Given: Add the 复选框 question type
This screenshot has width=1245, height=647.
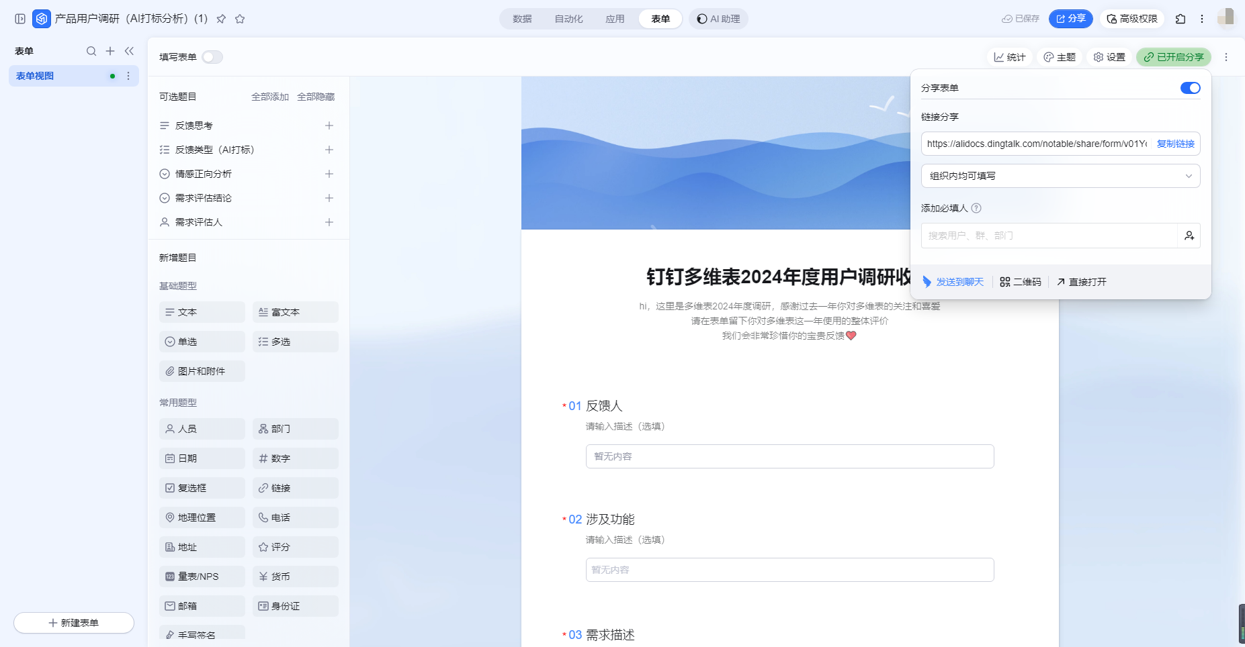Looking at the screenshot, I should (x=202, y=488).
